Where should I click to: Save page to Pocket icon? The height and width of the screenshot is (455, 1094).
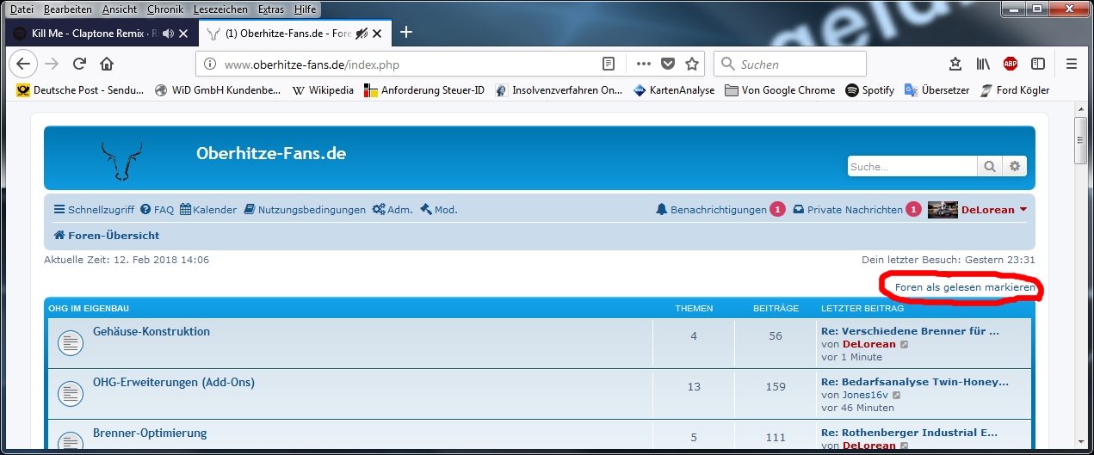[x=667, y=64]
